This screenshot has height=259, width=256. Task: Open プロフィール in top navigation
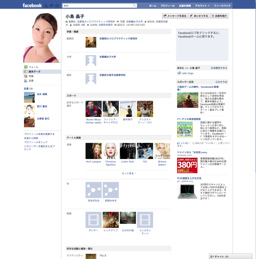(x=168, y=6)
